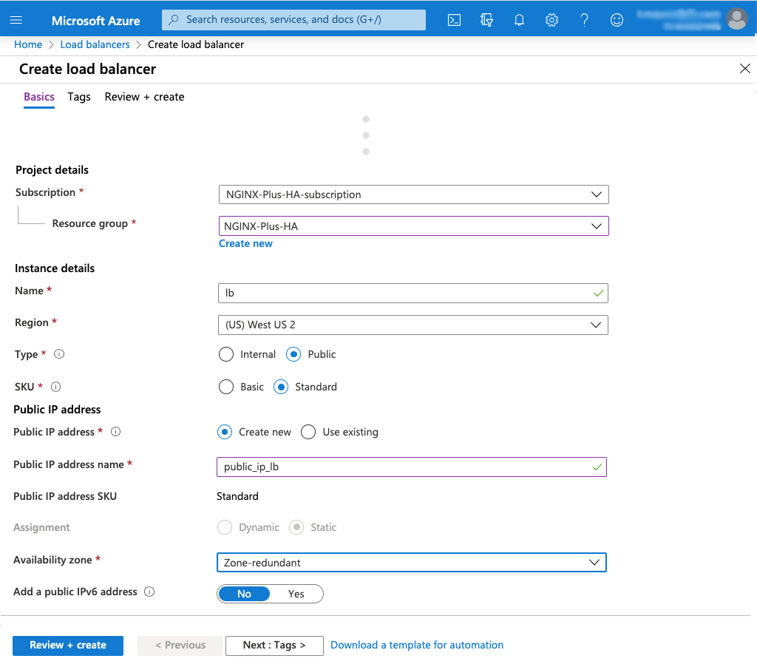The width and height of the screenshot is (757, 667).
Task: Click the info icon next to SKU
Action: tap(56, 387)
